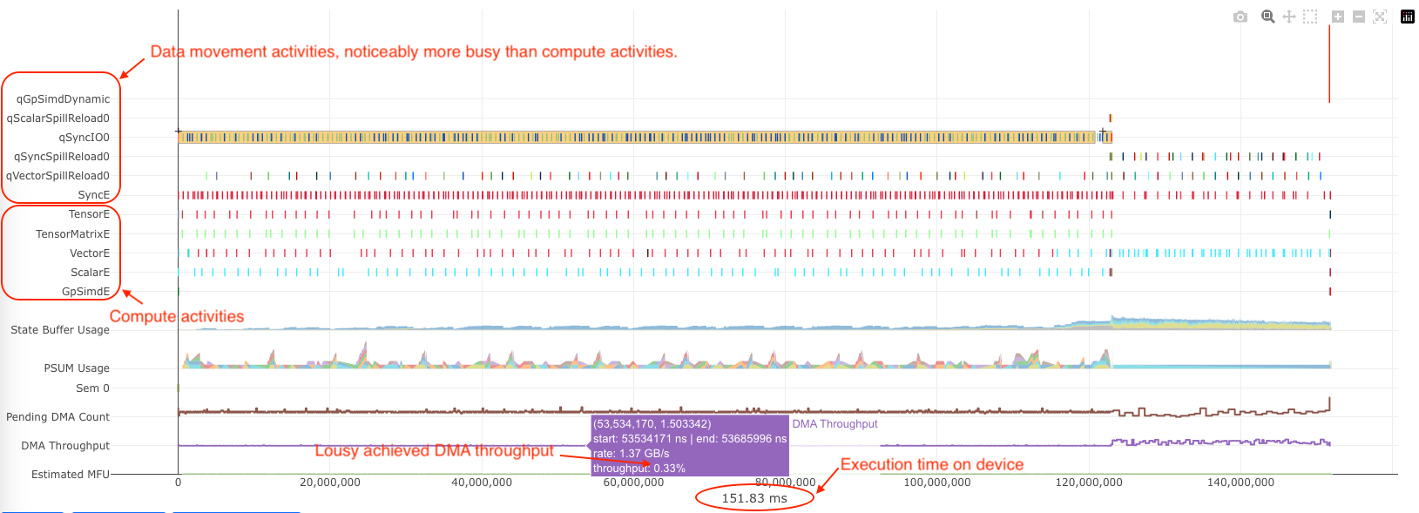Viewport: 1419px width, 513px height.
Task: Choose the dashed Box Select tool
Action: click(x=1310, y=17)
